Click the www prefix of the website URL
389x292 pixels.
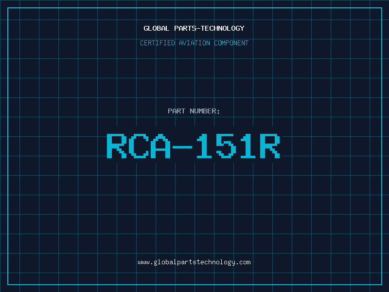(143, 262)
